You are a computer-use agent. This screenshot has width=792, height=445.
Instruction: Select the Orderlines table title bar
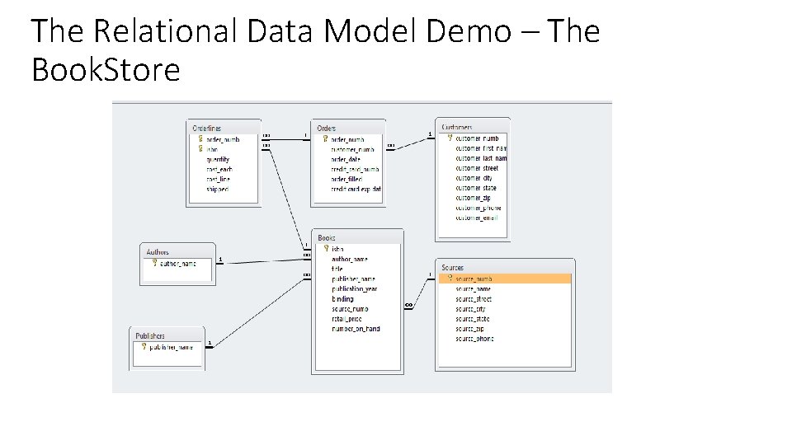coord(224,128)
